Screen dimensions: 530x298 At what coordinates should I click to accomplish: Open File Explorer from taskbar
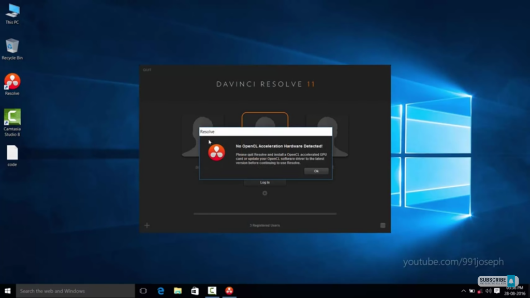click(178, 291)
